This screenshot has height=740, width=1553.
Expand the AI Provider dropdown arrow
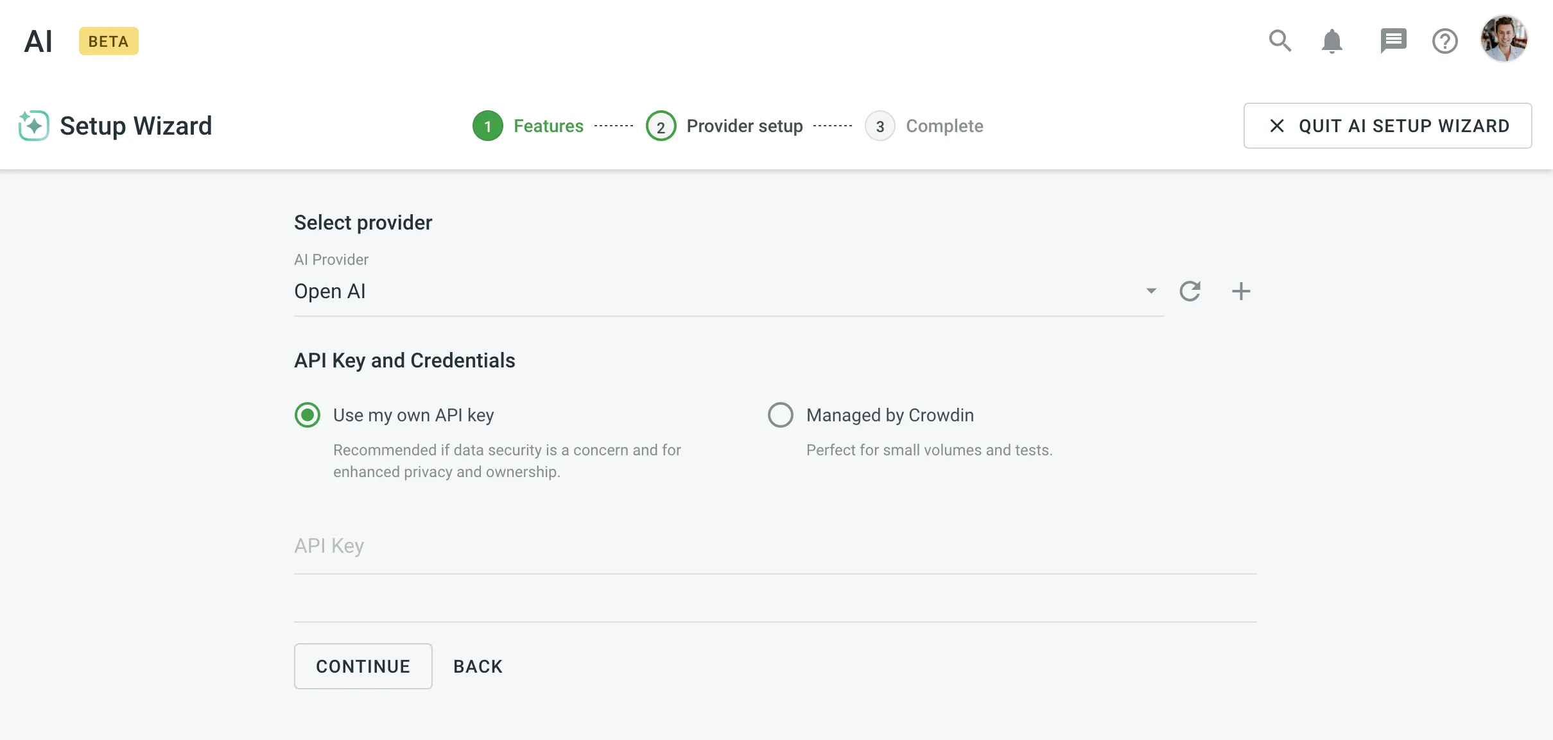[1151, 291]
